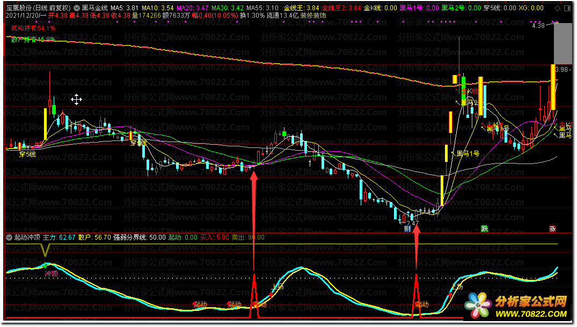Select the 黑马金线 indicator name
Image resolution: width=577 pixels, height=327 pixels.
click(94, 8)
